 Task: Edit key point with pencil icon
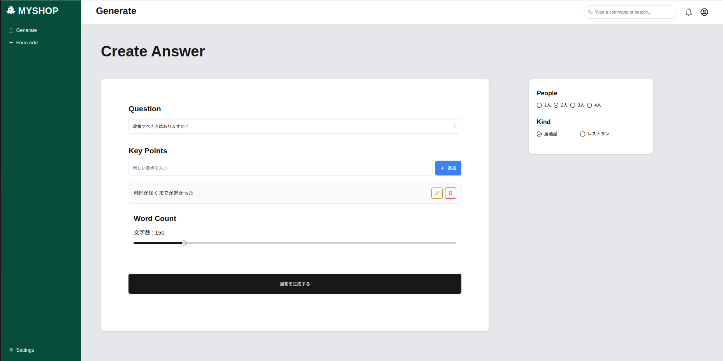pyautogui.click(x=437, y=193)
